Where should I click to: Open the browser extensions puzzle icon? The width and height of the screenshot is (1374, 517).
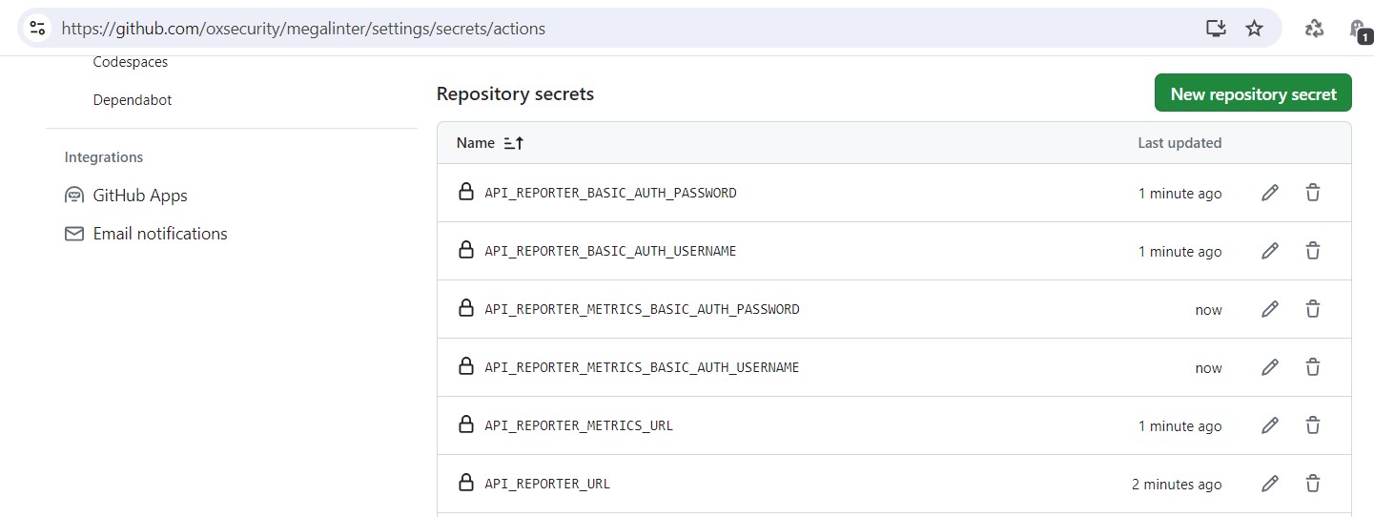(1314, 29)
